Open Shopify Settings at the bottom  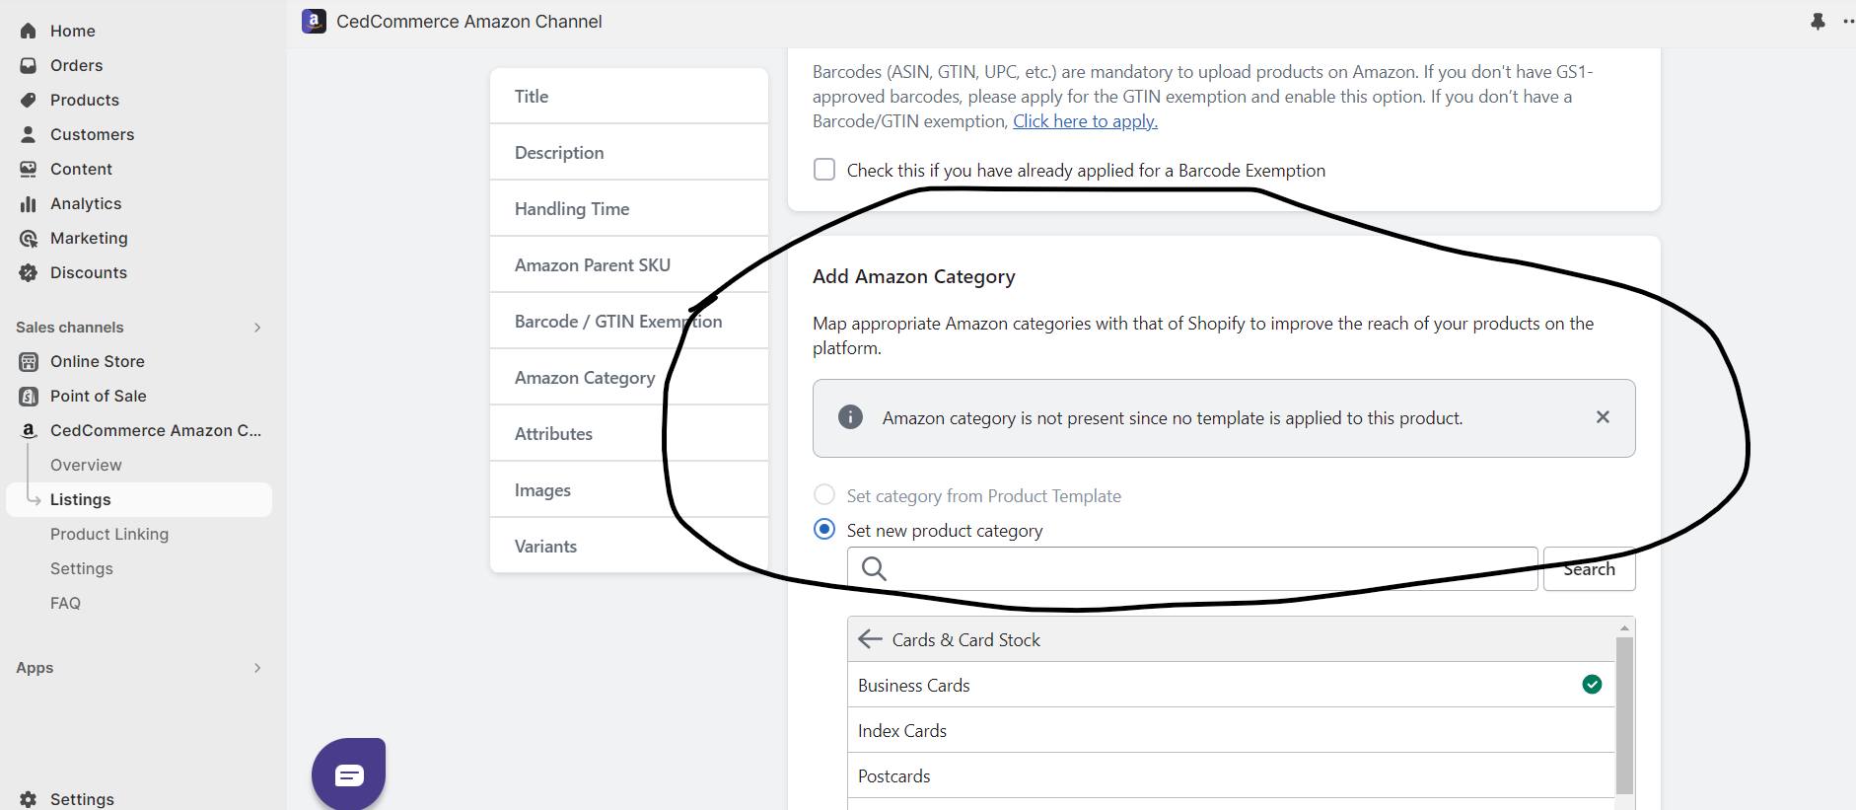pyautogui.click(x=82, y=799)
